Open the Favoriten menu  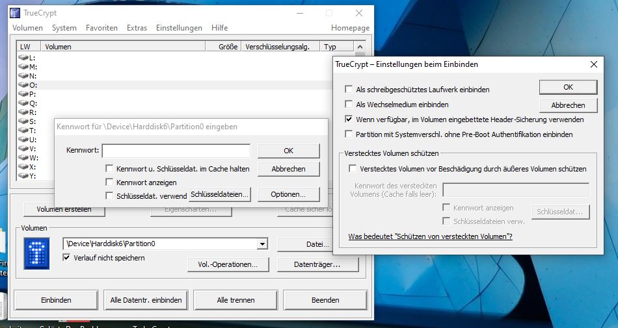click(x=101, y=28)
